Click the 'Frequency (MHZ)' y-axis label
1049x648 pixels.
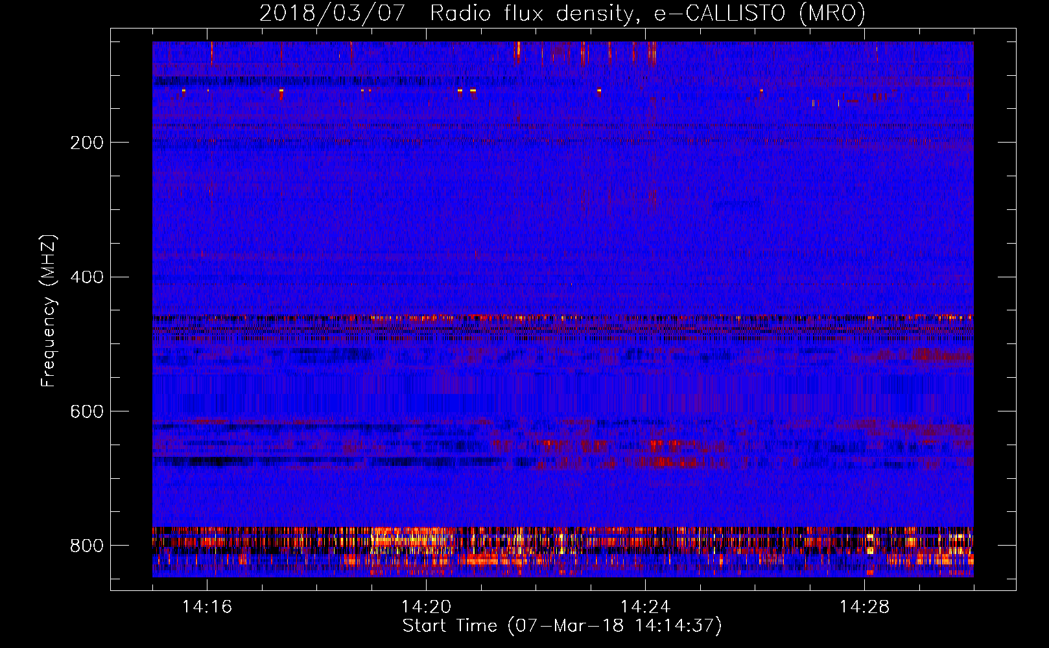pos(49,310)
